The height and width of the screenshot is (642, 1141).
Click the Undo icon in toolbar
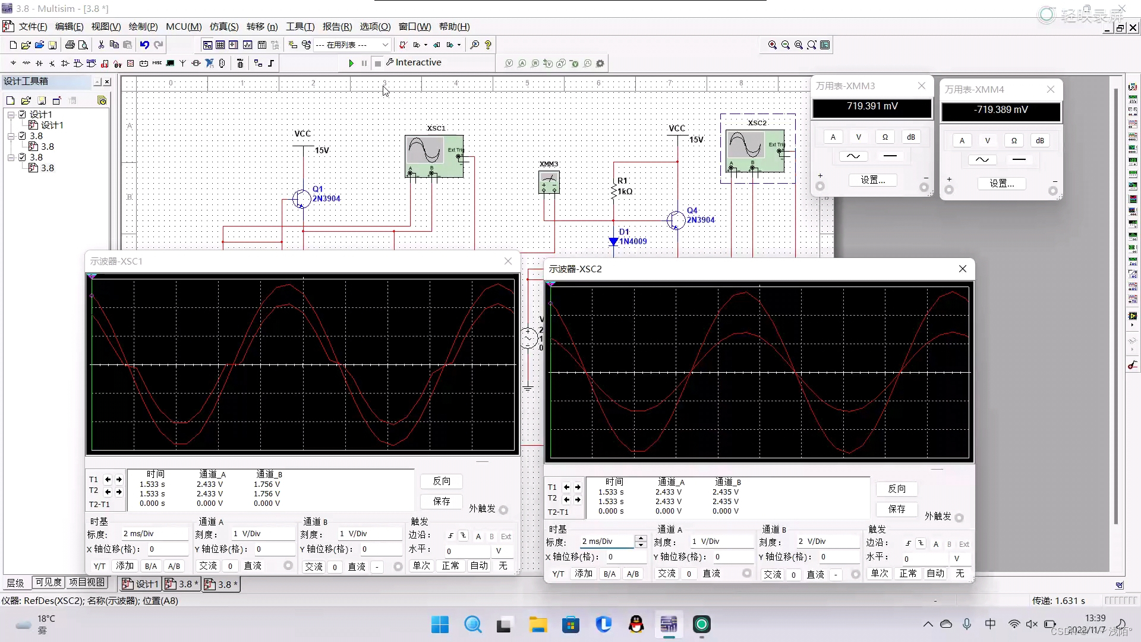(144, 45)
